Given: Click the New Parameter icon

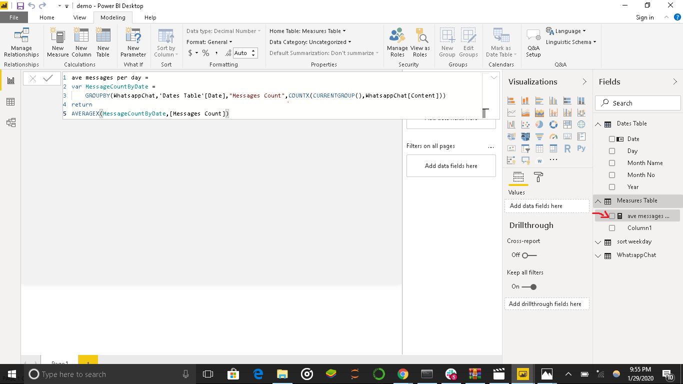Looking at the screenshot, I should [x=133, y=42].
